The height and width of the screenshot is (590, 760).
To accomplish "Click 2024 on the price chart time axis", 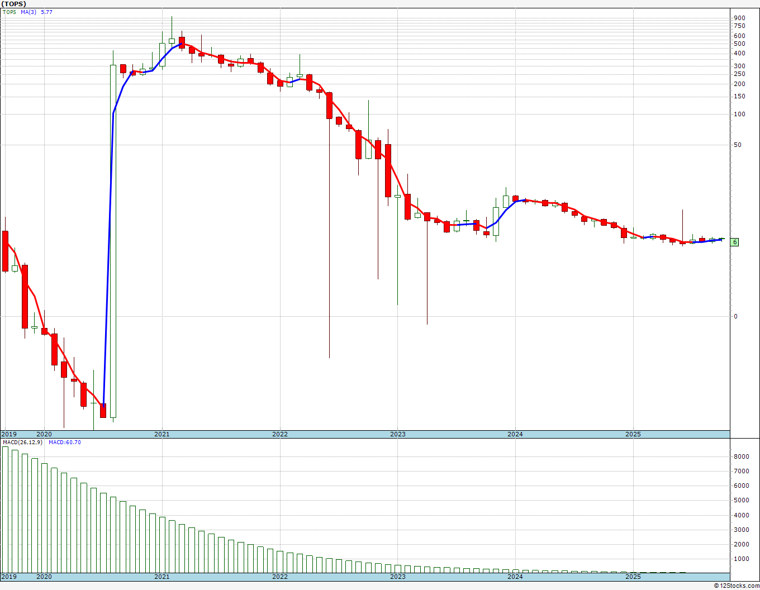I will [x=515, y=434].
